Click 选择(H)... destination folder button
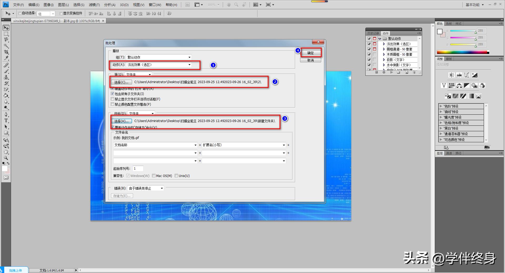The image size is (505, 273). tap(121, 121)
